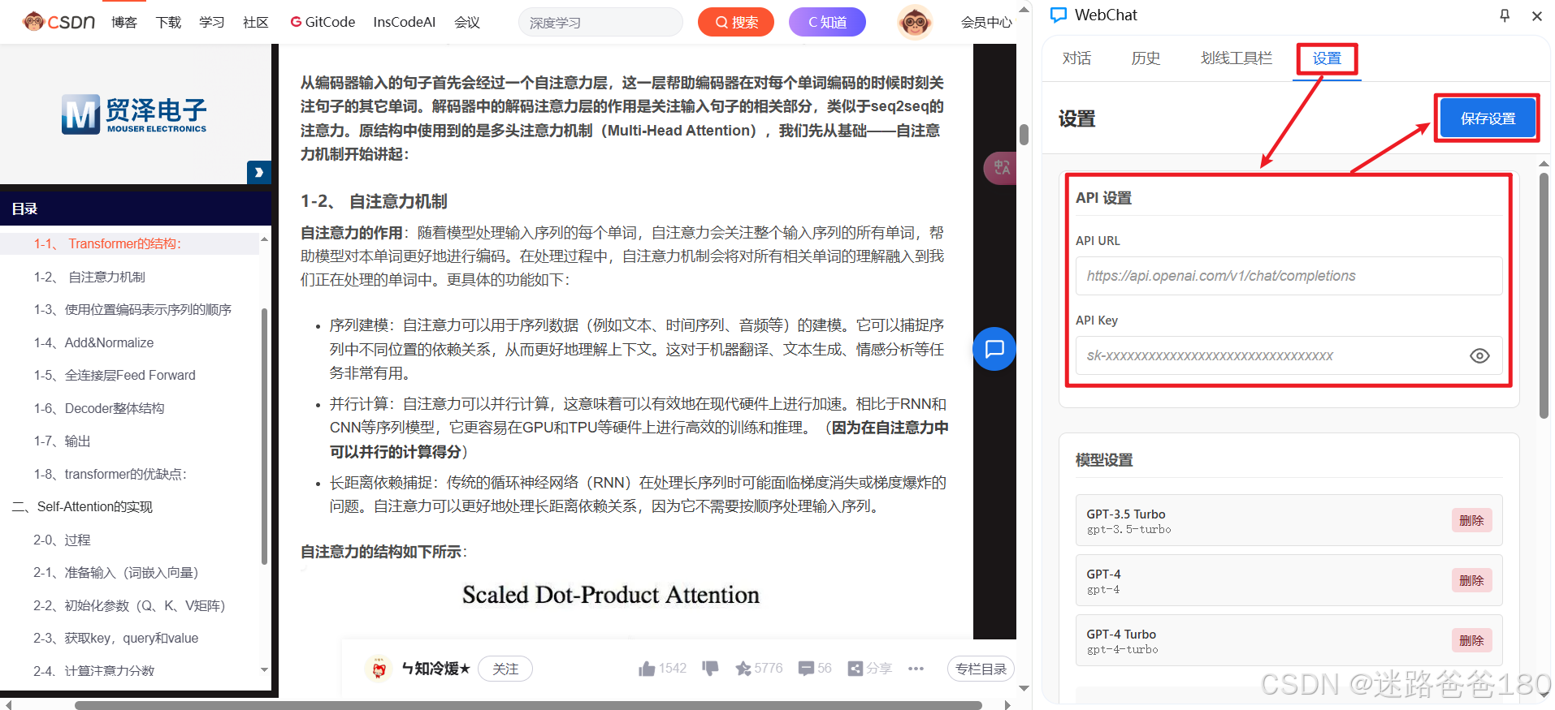The image size is (1555, 710).
Task: Click the WebChat logo icon
Action: pyautogui.click(x=1059, y=15)
